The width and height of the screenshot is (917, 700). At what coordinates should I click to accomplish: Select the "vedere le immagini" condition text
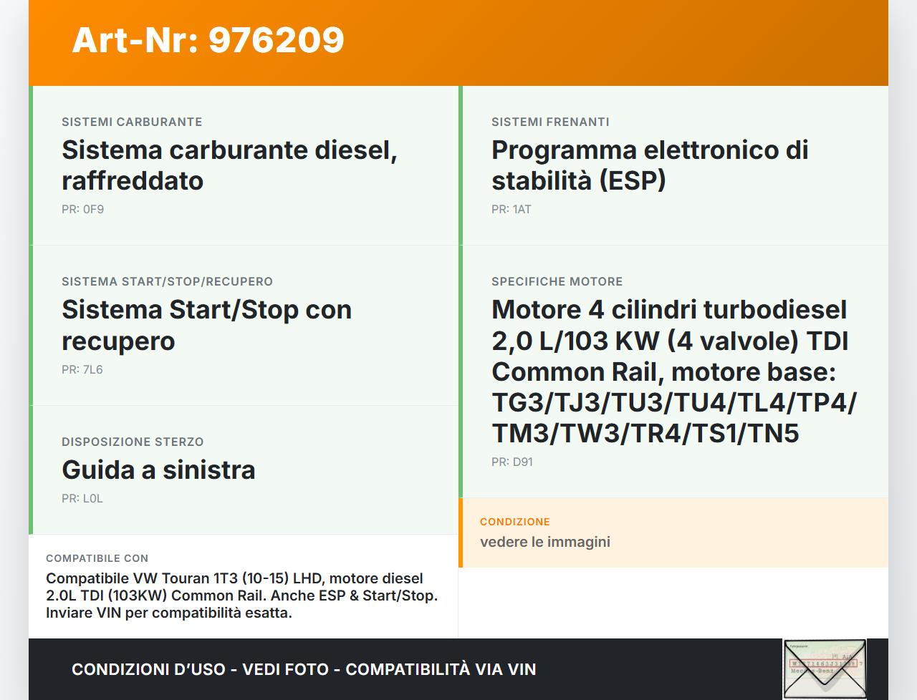(545, 542)
